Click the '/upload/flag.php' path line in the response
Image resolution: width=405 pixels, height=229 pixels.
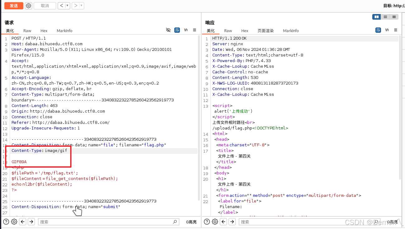point(232,128)
